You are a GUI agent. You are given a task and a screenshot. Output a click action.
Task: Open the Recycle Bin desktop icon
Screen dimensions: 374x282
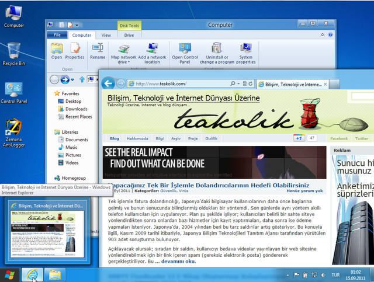[x=13, y=54]
